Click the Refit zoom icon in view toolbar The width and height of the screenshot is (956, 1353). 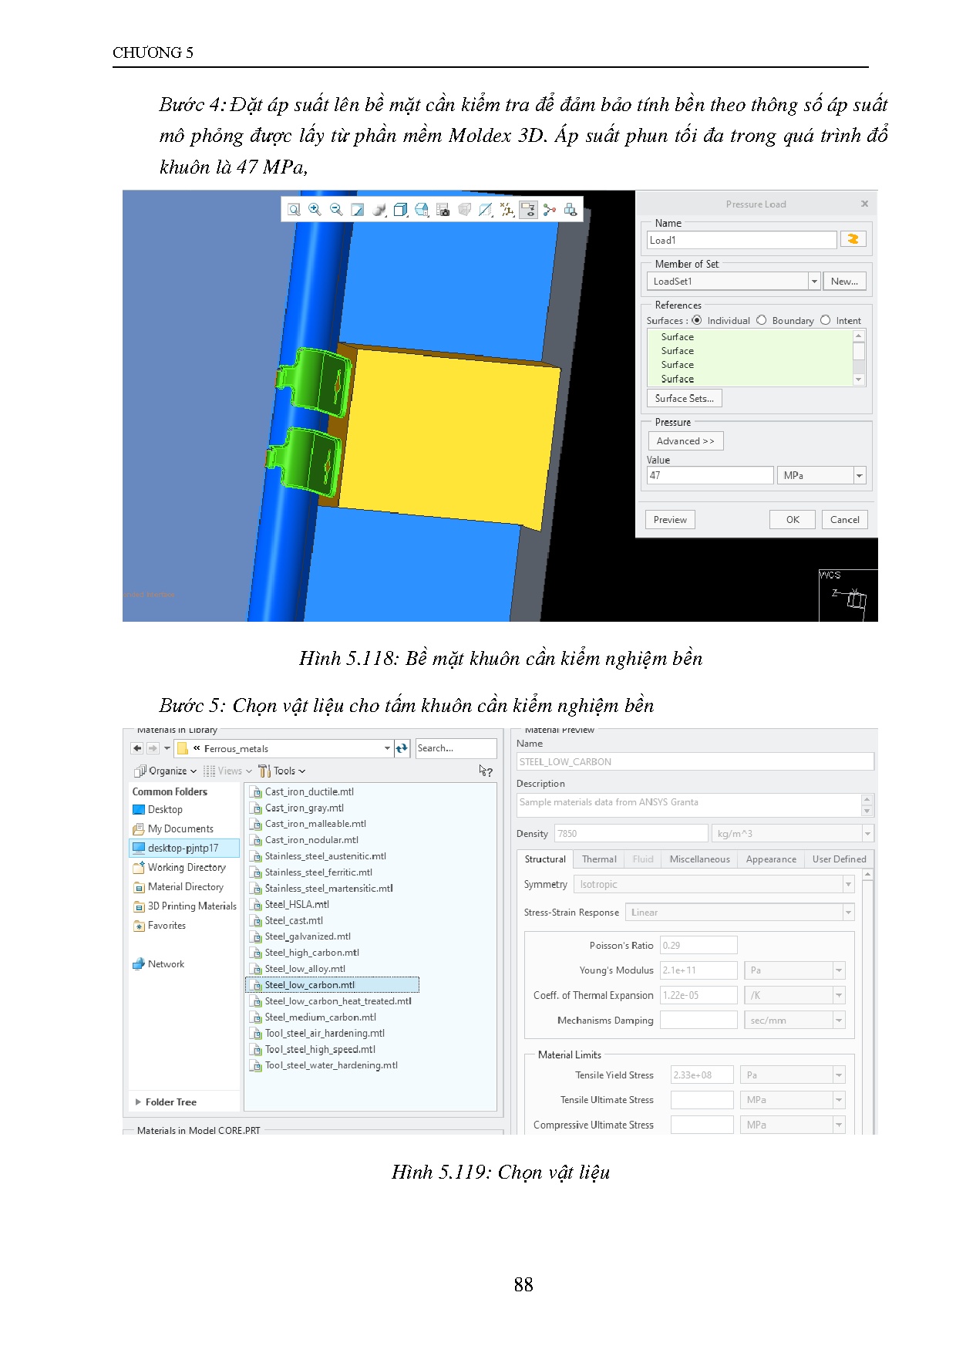(294, 210)
